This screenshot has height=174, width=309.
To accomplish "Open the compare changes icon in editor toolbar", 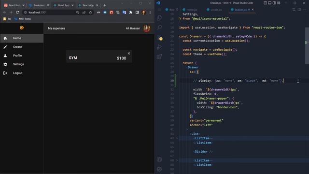I will coord(294,10).
